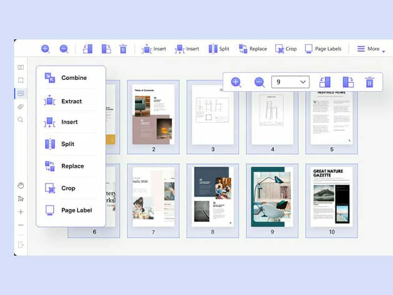393x295 pixels.
Task: Expand the More dropdown menu
Action: pos(372,49)
